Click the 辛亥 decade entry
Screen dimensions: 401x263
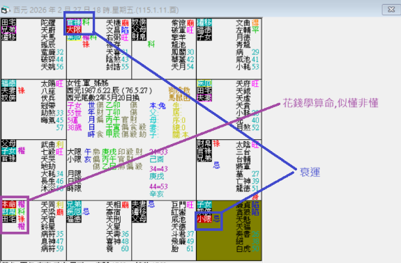coord(156,194)
